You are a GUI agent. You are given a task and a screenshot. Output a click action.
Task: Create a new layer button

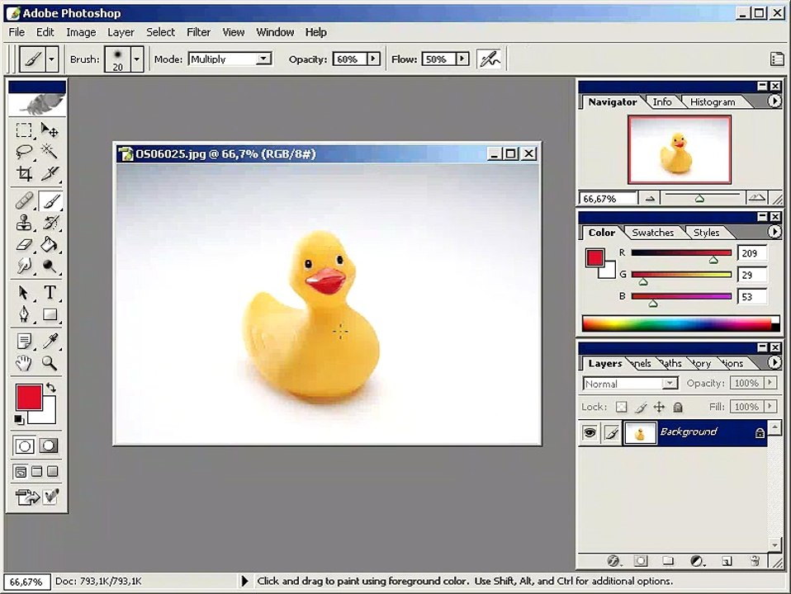coord(727,561)
